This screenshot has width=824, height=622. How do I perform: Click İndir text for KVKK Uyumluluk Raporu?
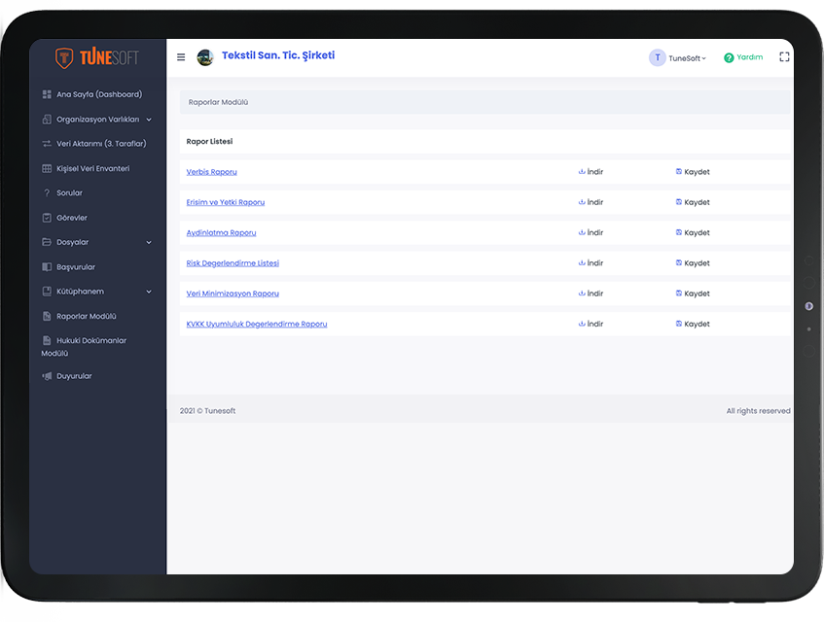pos(595,324)
